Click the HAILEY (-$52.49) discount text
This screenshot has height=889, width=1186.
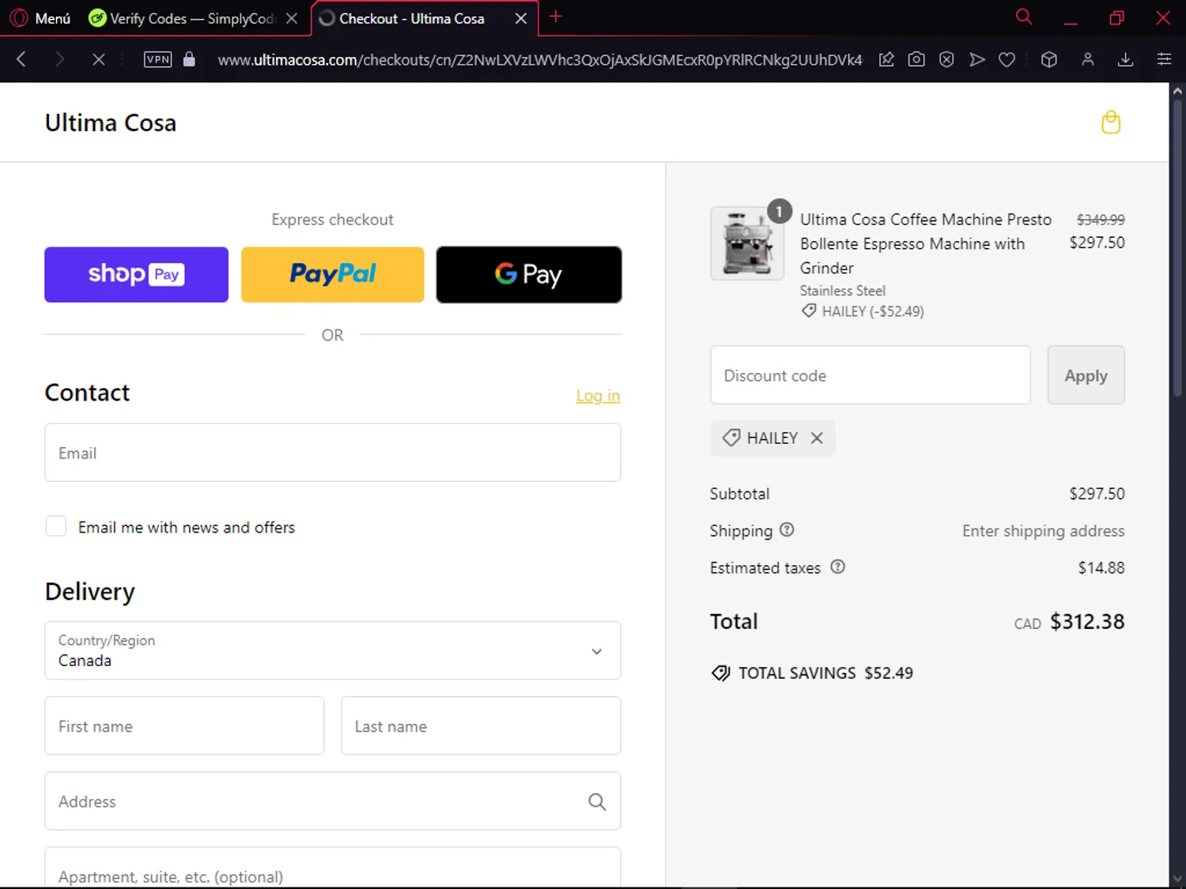tap(873, 311)
